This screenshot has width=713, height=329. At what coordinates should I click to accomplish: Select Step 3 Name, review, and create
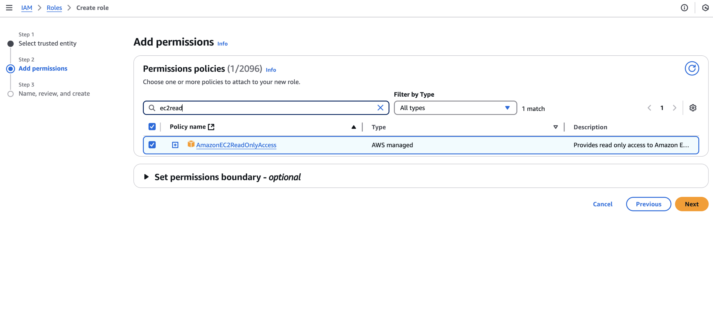54,94
